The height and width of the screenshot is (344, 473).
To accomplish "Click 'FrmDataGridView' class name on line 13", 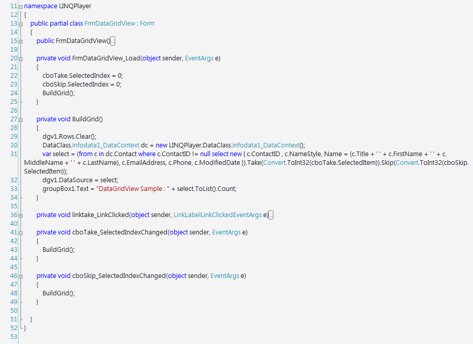I will (110, 23).
